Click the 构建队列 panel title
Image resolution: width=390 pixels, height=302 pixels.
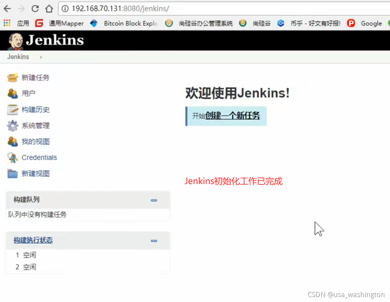(26, 200)
